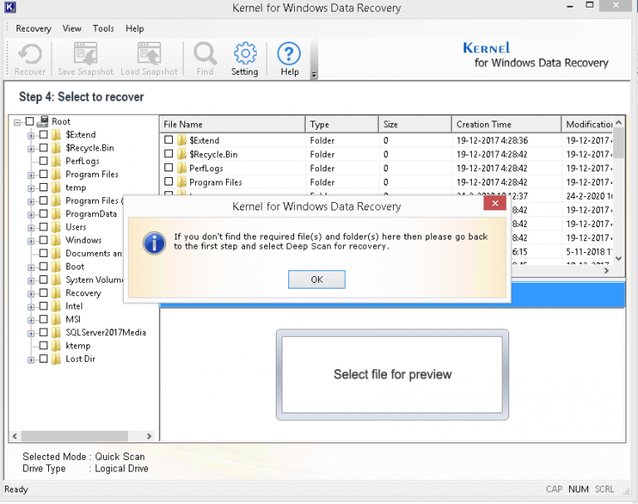This screenshot has height=504, width=638.
Task: Click the $Extend folder icon in file list
Action: pos(182,141)
